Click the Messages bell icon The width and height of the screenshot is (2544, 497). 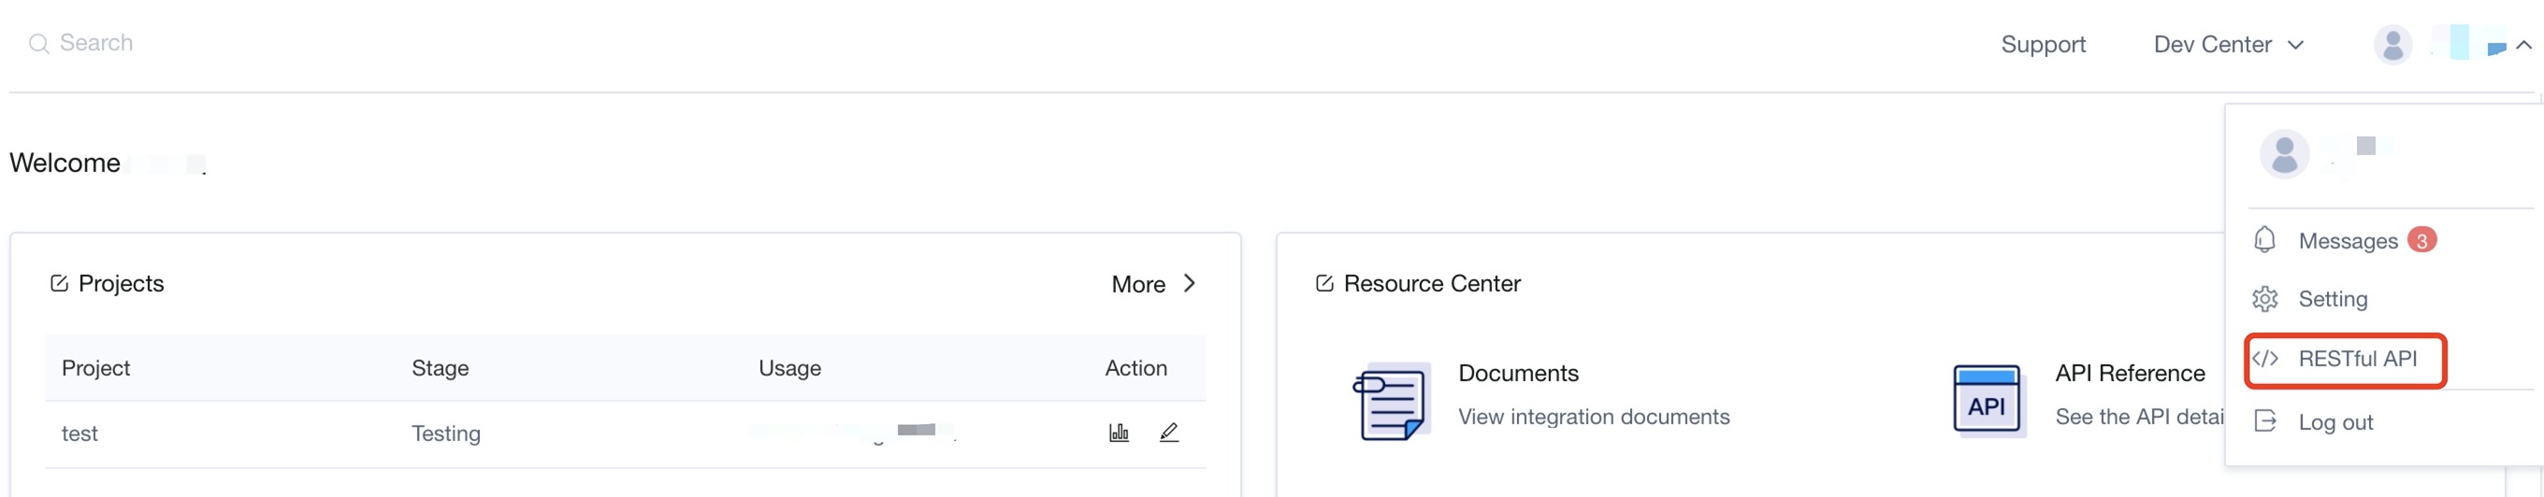[2264, 239]
